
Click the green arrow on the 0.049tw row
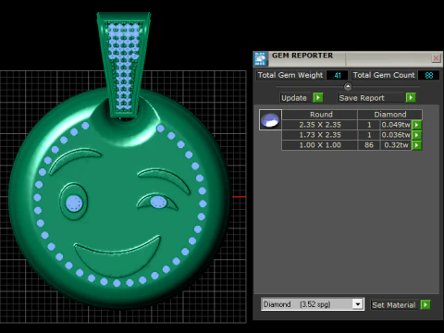point(417,125)
